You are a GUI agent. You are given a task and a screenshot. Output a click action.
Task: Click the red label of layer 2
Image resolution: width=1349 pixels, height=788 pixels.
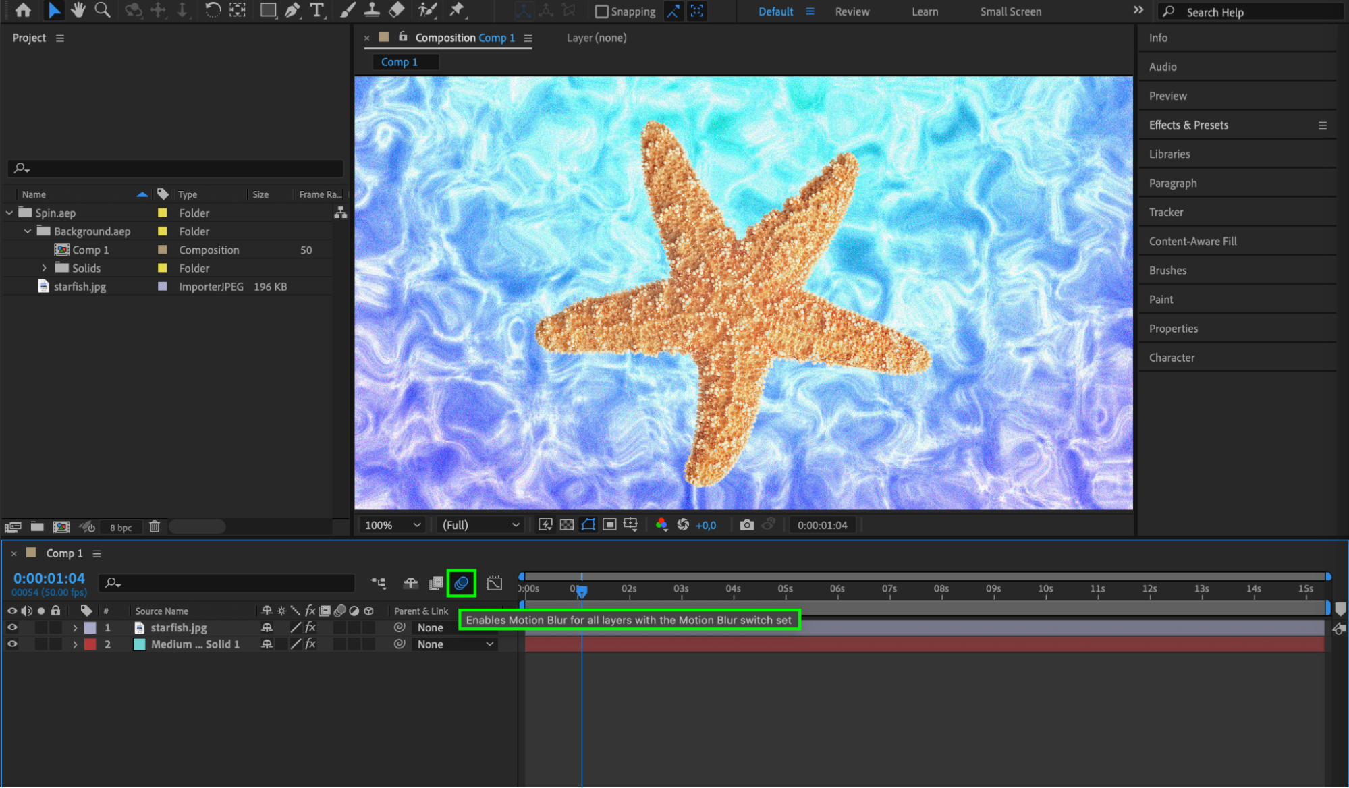pyautogui.click(x=90, y=644)
